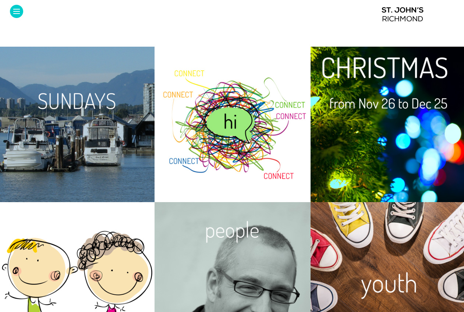
Task: Open the people tile
Action: (x=233, y=257)
